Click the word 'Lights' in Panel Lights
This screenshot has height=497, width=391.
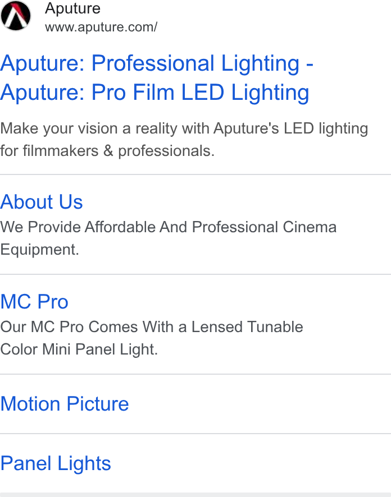84,463
